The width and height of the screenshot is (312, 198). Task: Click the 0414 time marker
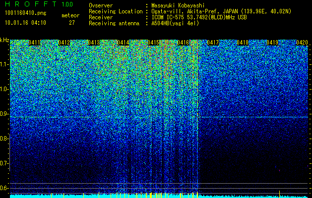(x=123, y=43)
